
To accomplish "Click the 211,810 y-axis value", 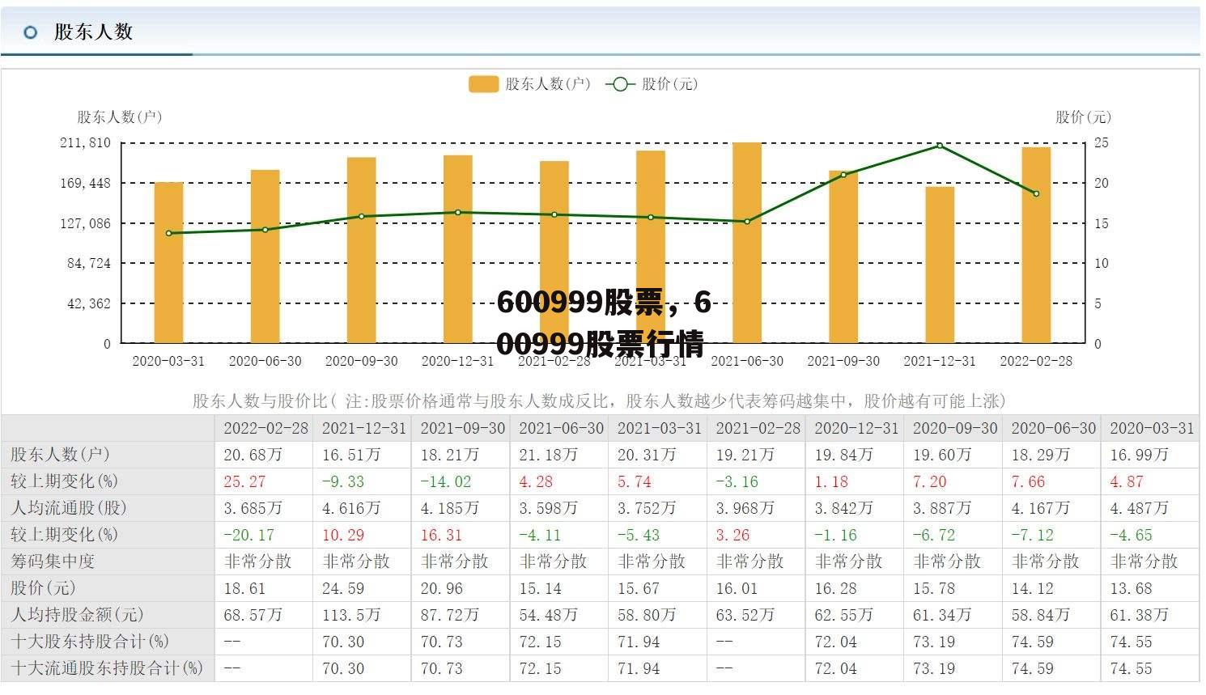I will click(85, 142).
